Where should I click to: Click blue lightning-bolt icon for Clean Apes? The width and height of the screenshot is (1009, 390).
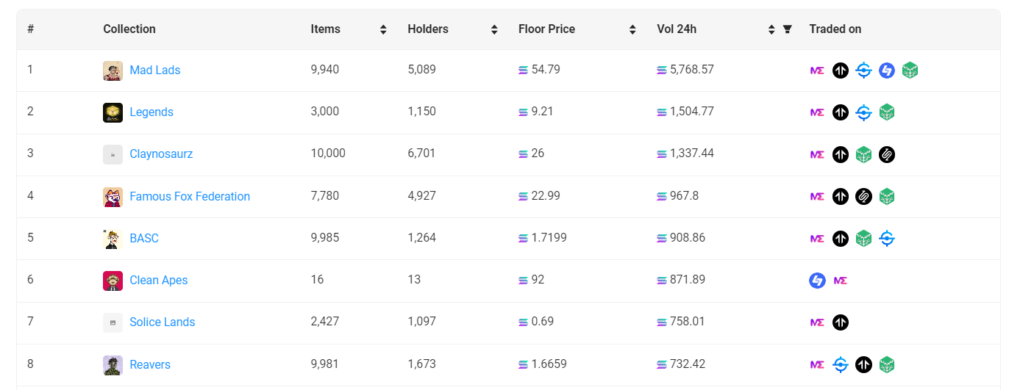[x=817, y=281]
